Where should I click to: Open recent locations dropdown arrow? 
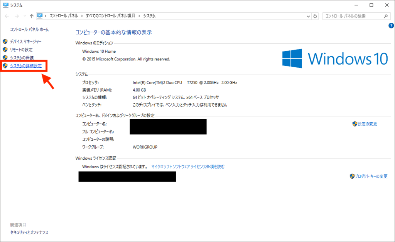pyautogui.click(x=24, y=16)
